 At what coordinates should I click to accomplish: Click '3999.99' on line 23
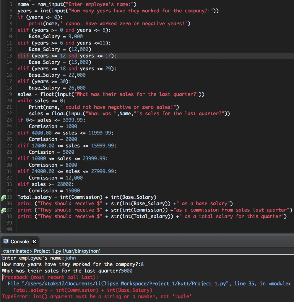point(73,120)
